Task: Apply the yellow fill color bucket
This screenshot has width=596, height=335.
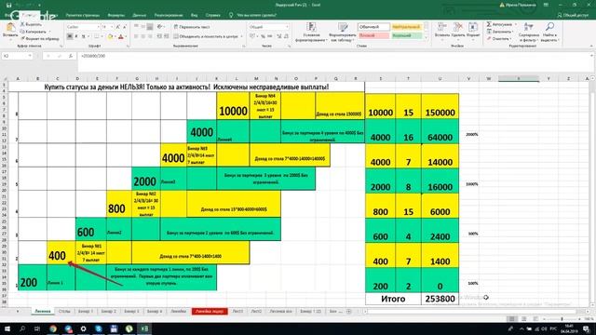Action: coord(110,36)
